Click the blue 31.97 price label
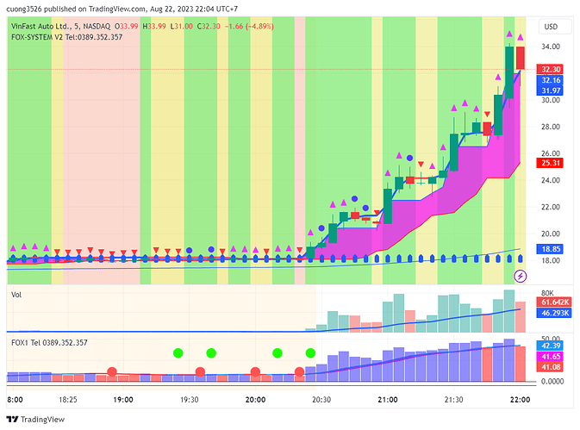Image resolution: width=580 pixels, height=430 pixels. pyautogui.click(x=551, y=90)
